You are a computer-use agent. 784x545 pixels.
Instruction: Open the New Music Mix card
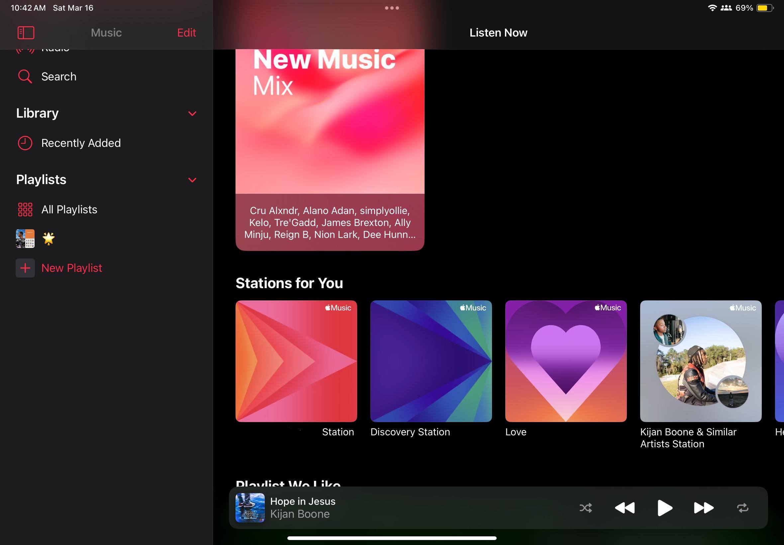pos(330,137)
